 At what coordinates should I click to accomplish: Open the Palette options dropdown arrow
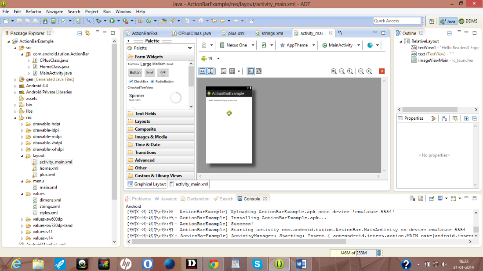[x=190, y=48]
